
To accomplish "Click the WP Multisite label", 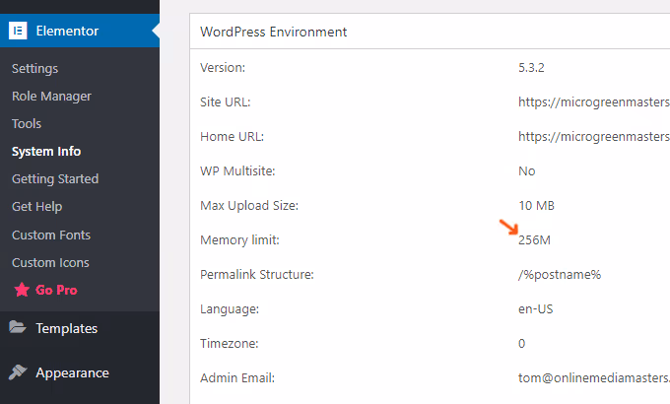I will [x=237, y=171].
